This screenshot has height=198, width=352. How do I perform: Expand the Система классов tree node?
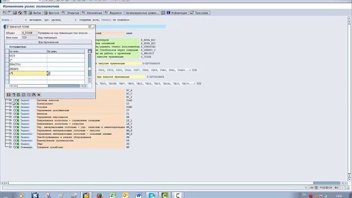(x=10, y=100)
